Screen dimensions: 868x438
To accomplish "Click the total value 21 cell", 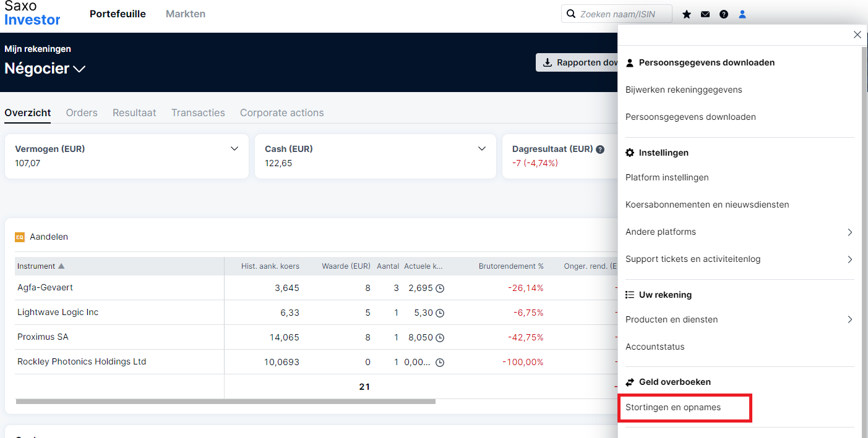I will click(x=364, y=387).
